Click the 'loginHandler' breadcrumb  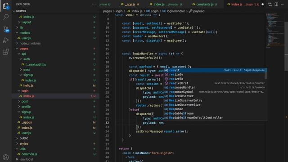point(174,11)
